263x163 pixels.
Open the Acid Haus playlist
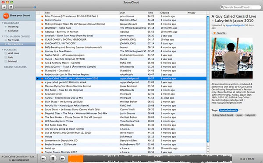[x=14, y=53]
